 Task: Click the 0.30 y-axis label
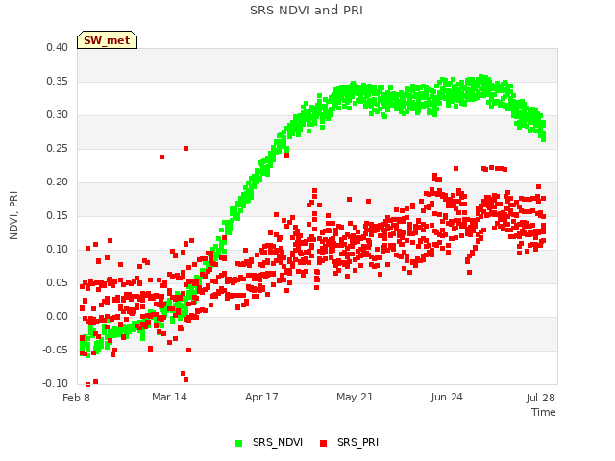click(x=58, y=115)
